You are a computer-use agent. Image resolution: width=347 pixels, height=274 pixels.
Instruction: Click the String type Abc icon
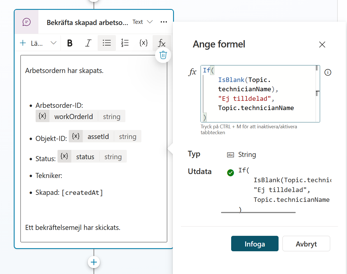[x=231, y=155]
